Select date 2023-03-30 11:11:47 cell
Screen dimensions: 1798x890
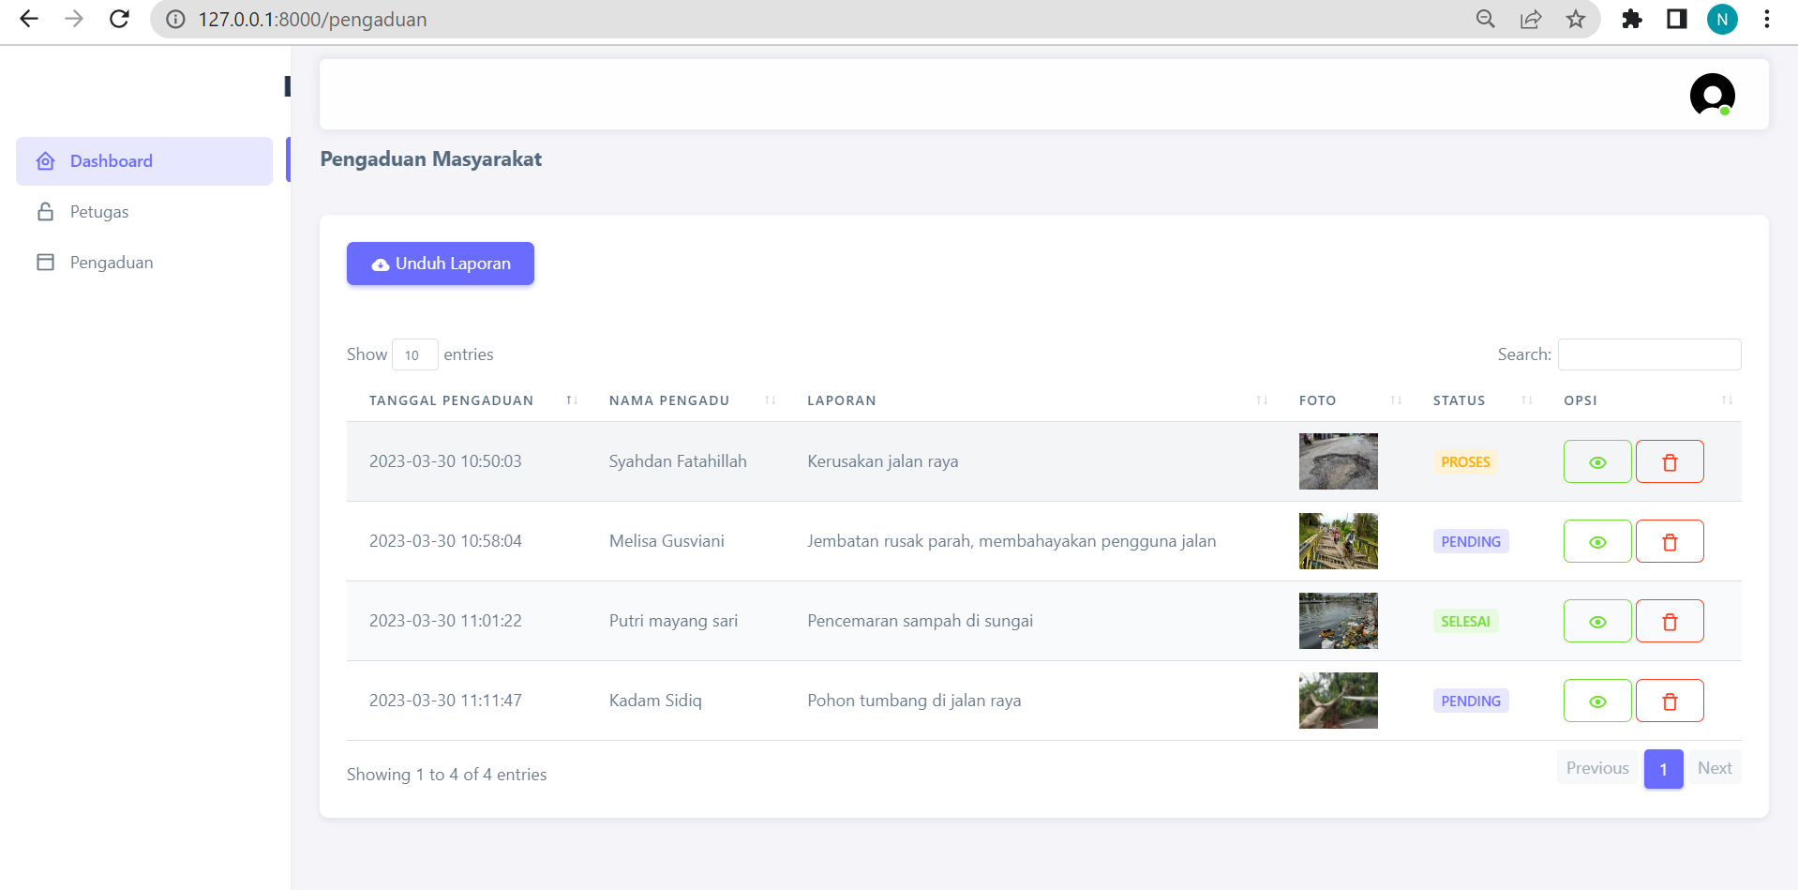(x=445, y=701)
